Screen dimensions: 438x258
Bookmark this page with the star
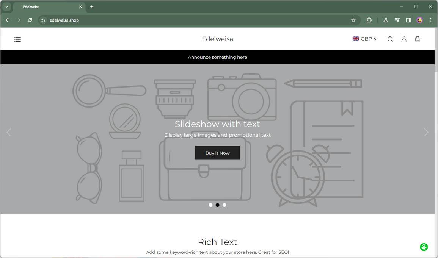tap(353, 20)
